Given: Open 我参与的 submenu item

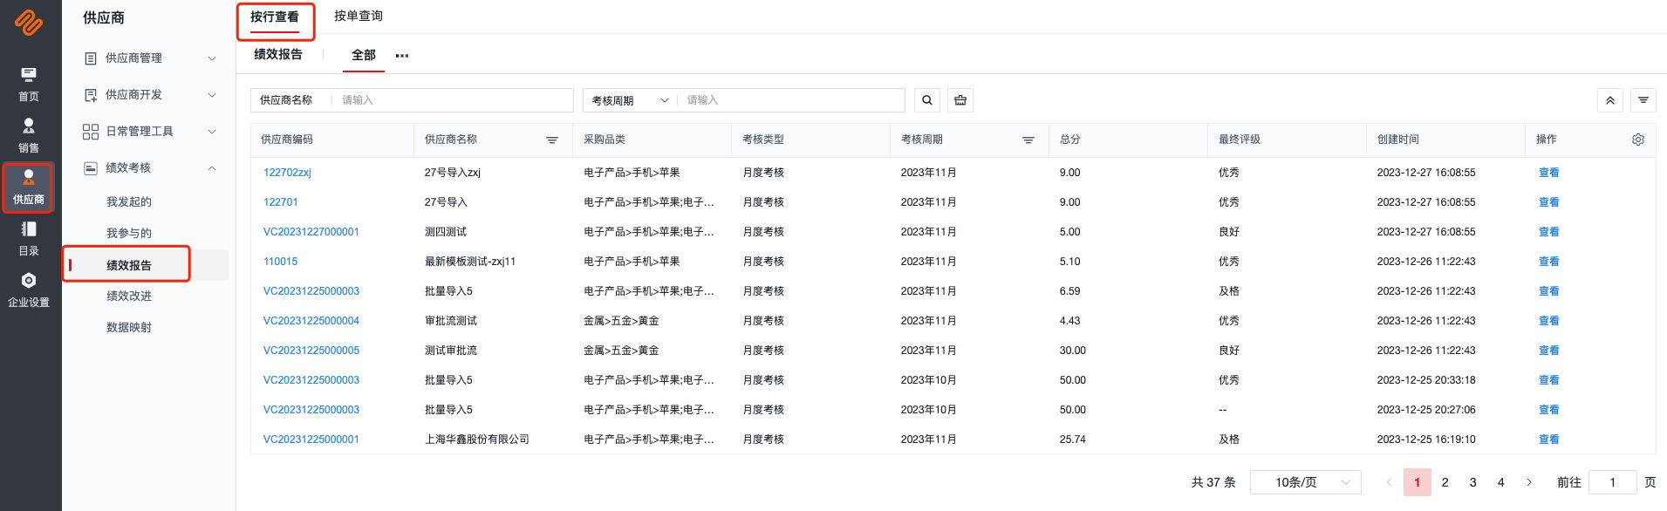Looking at the screenshot, I should [x=129, y=233].
